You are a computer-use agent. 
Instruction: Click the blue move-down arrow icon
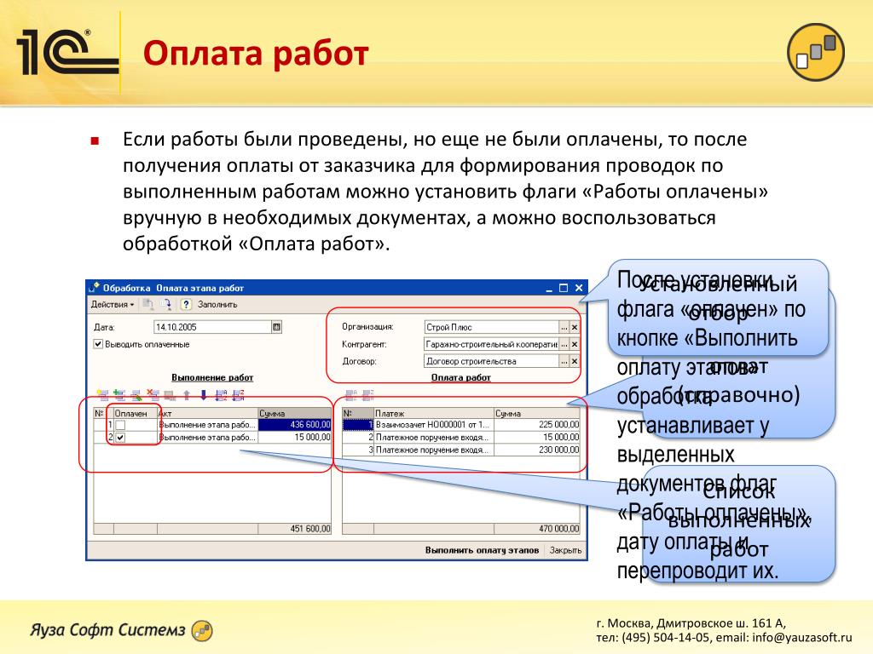203,395
